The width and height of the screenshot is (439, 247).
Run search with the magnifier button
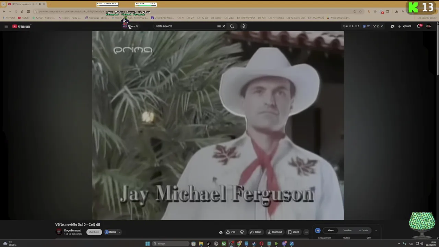coord(232,26)
